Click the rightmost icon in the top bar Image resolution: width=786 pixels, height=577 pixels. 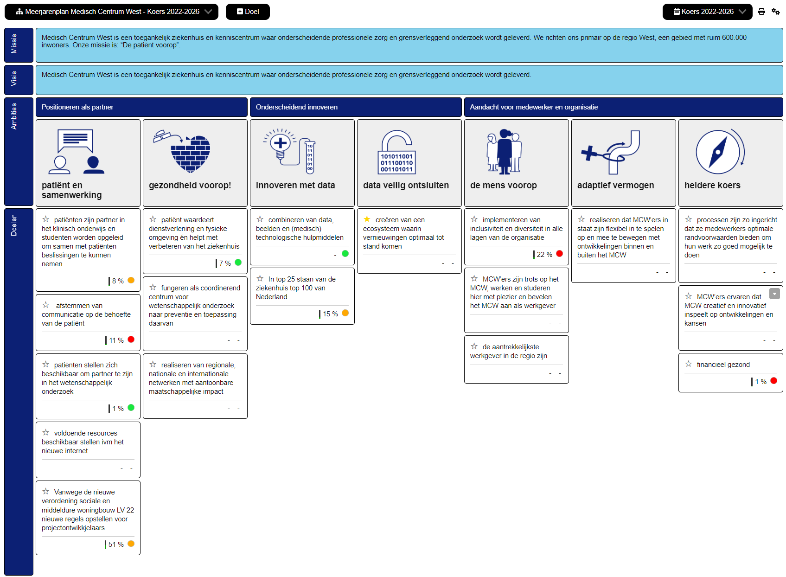(x=775, y=12)
